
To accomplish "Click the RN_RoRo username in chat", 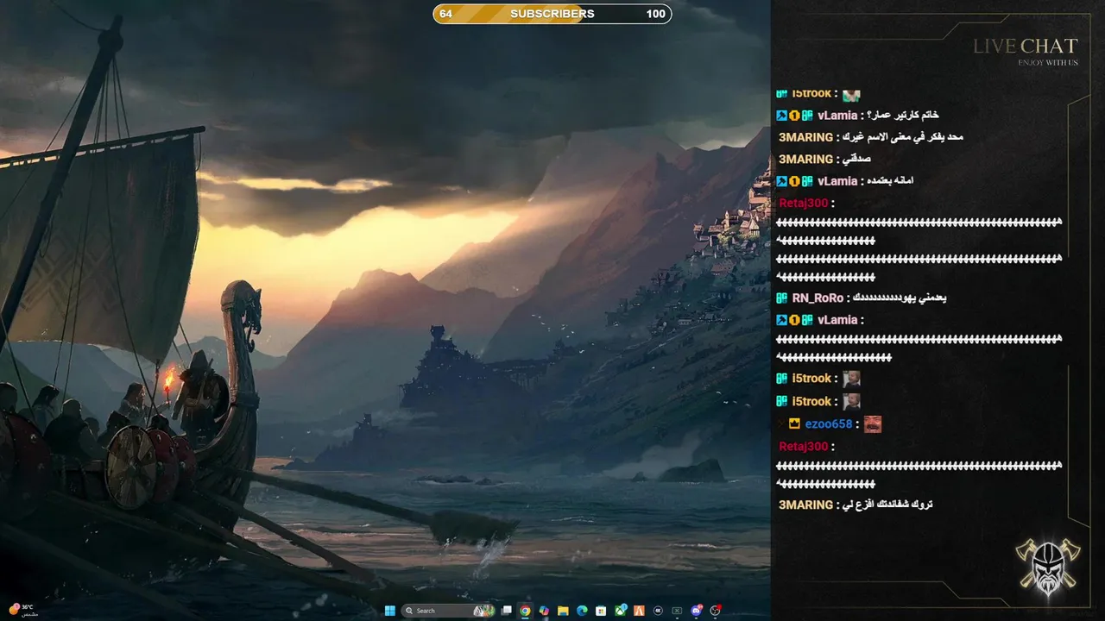I will [x=816, y=298].
